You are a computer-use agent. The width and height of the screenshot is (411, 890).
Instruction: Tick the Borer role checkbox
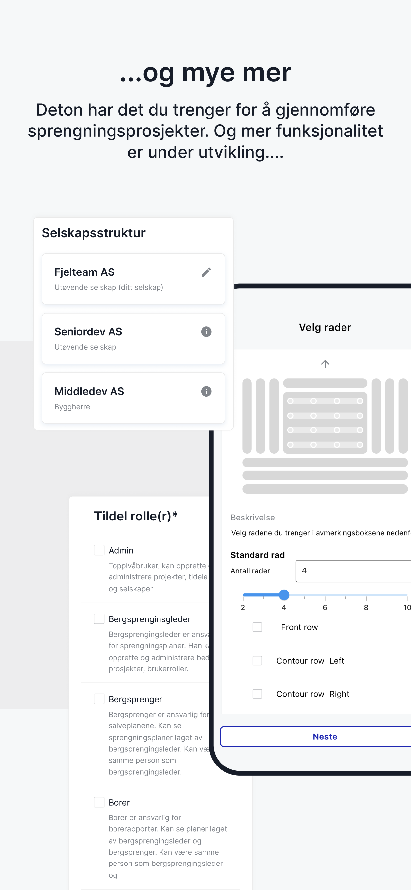(x=99, y=802)
